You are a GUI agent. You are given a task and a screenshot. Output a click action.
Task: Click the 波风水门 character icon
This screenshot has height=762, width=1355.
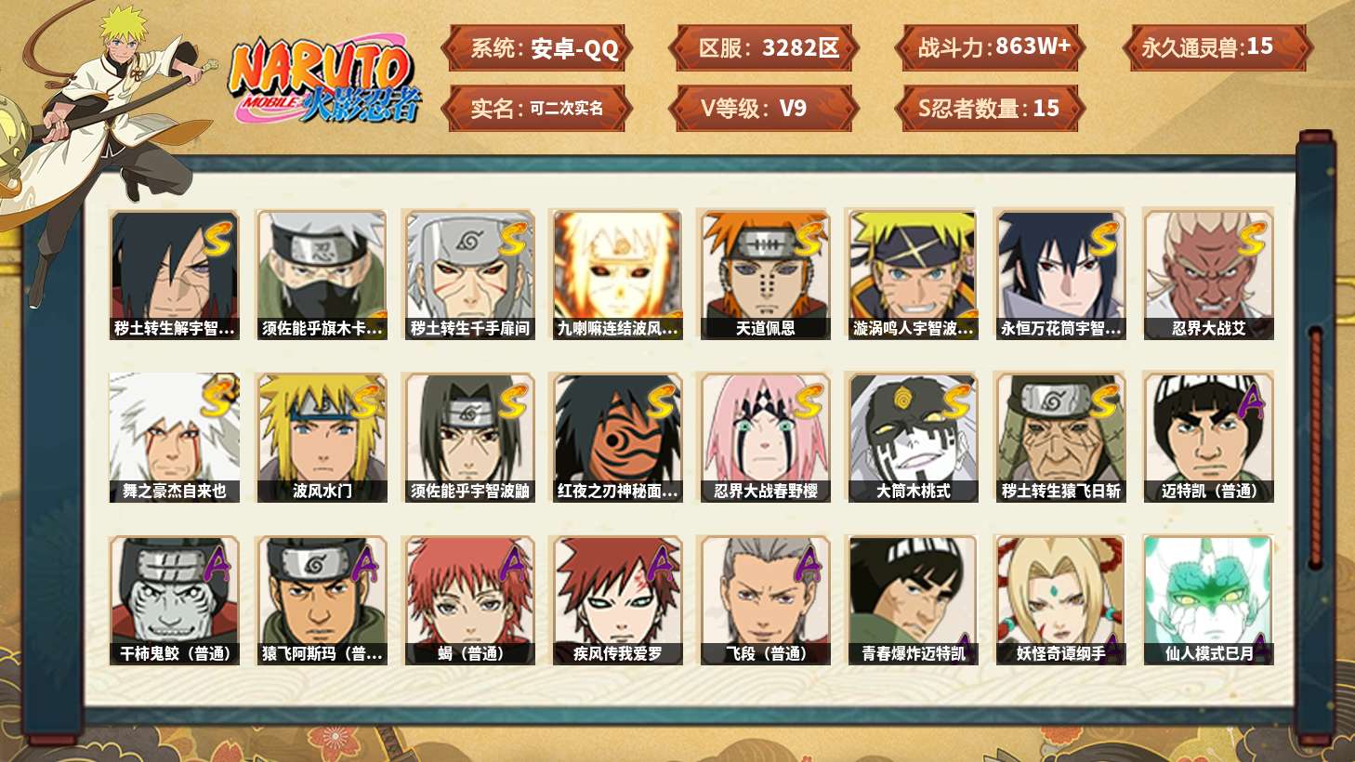322,438
